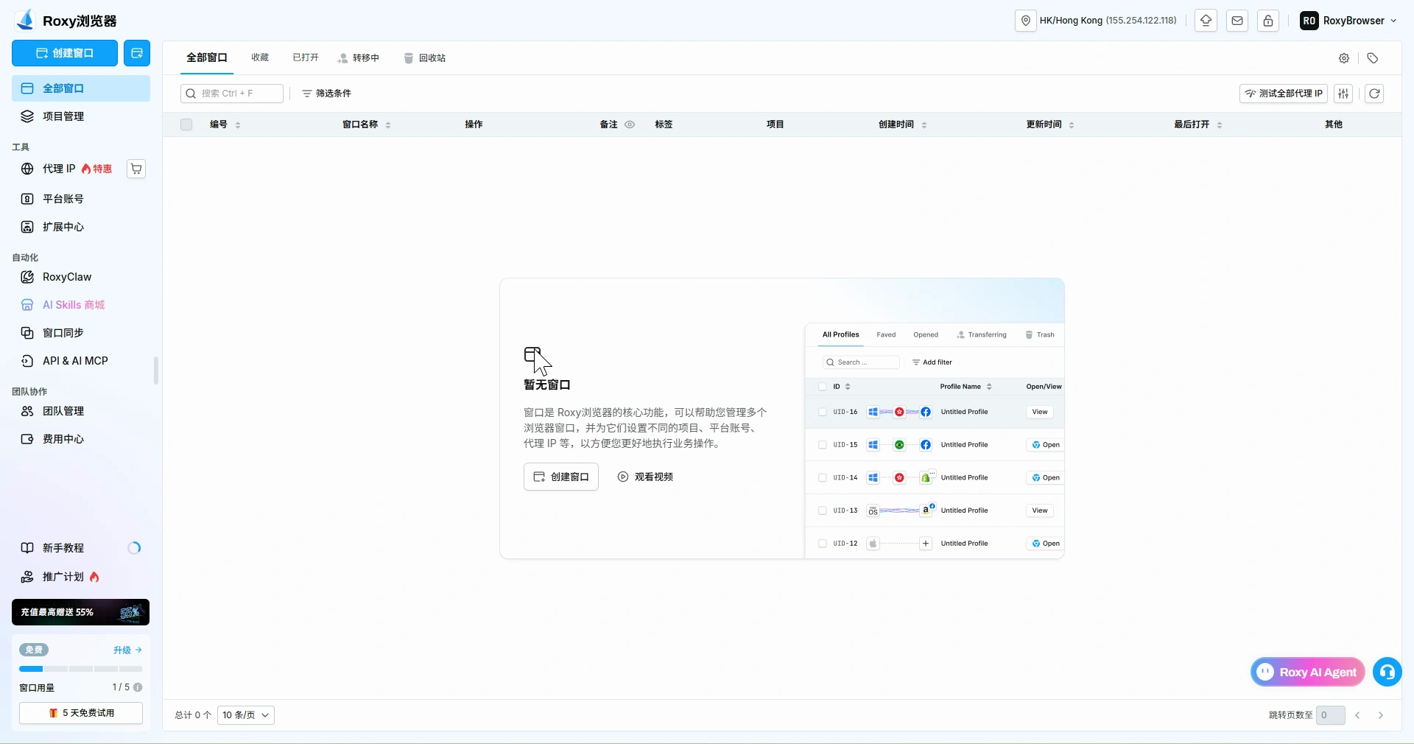
Task: Open 项目管理 in the sidebar
Action: click(x=81, y=116)
